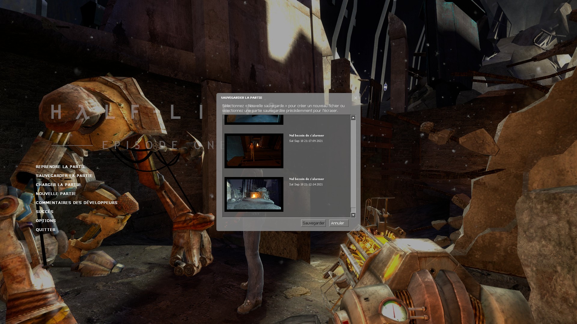Close the Sauvegarder la partie dialog with X

[x=356, y=98]
